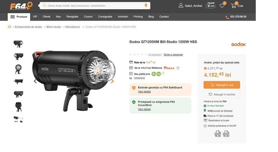This screenshot has width=278, height=152.
Task: Click Vezi detalii under F64 SafeGuard
Action: click(x=144, y=92)
